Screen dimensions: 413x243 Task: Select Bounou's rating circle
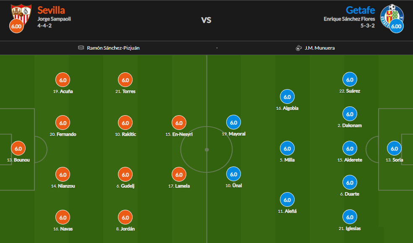18,148
